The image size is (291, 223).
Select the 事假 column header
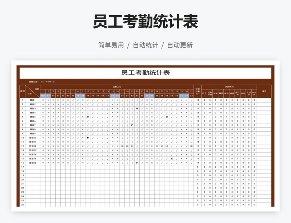coord(221,93)
